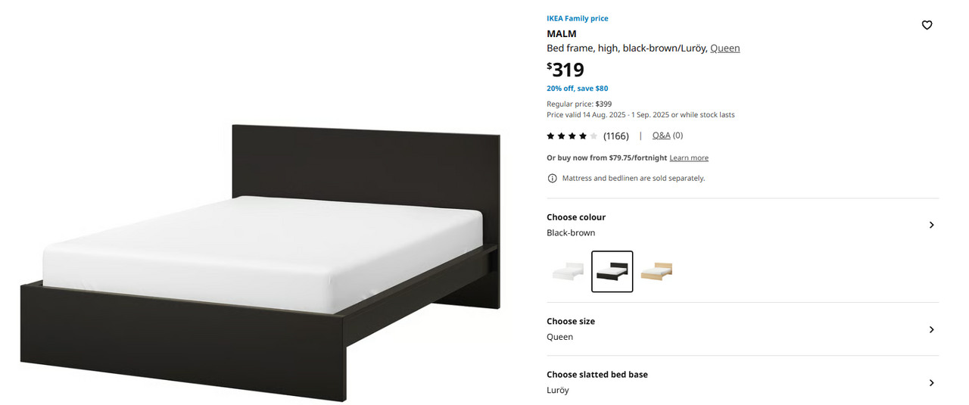Select the black-brown bed colour swatch
The image size is (969, 405).
(x=612, y=272)
